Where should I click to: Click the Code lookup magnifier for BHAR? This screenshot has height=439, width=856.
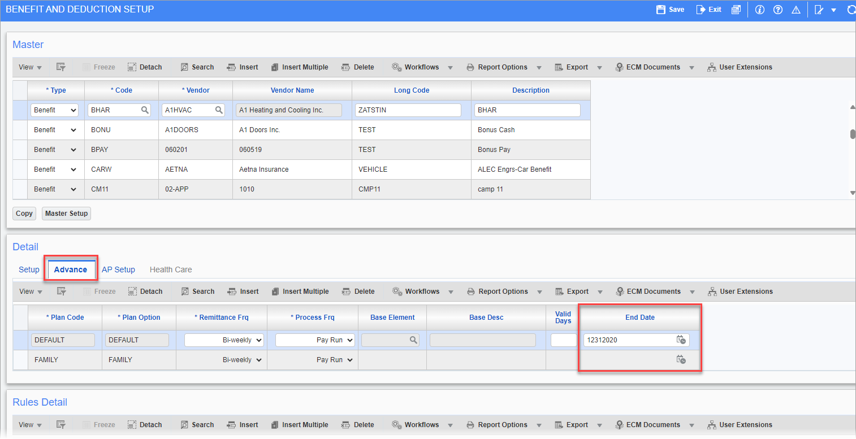[145, 110]
